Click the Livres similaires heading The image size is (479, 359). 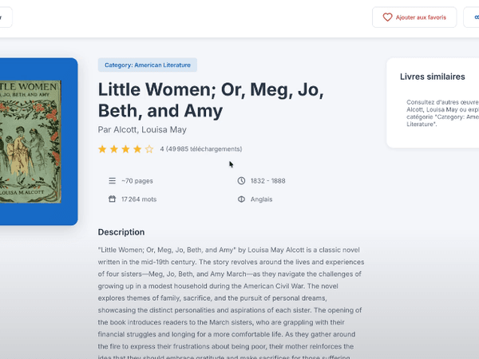click(x=433, y=77)
